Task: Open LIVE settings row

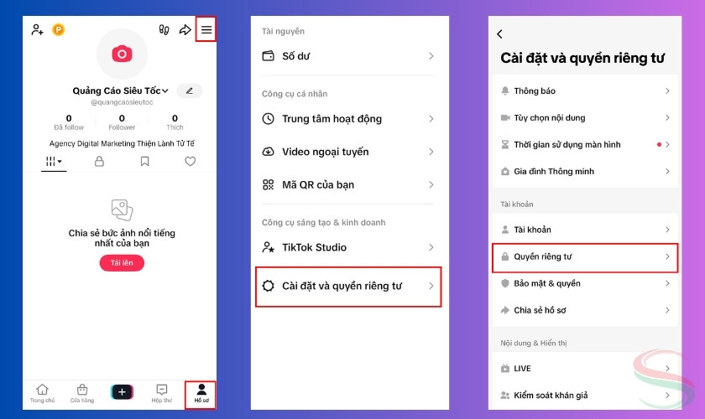Action: click(x=585, y=368)
